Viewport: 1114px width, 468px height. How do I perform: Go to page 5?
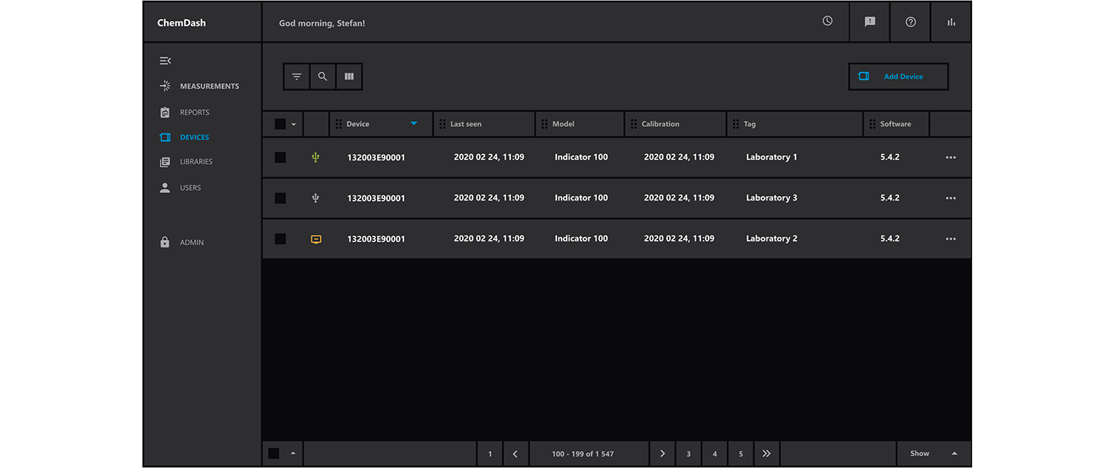tap(740, 454)
